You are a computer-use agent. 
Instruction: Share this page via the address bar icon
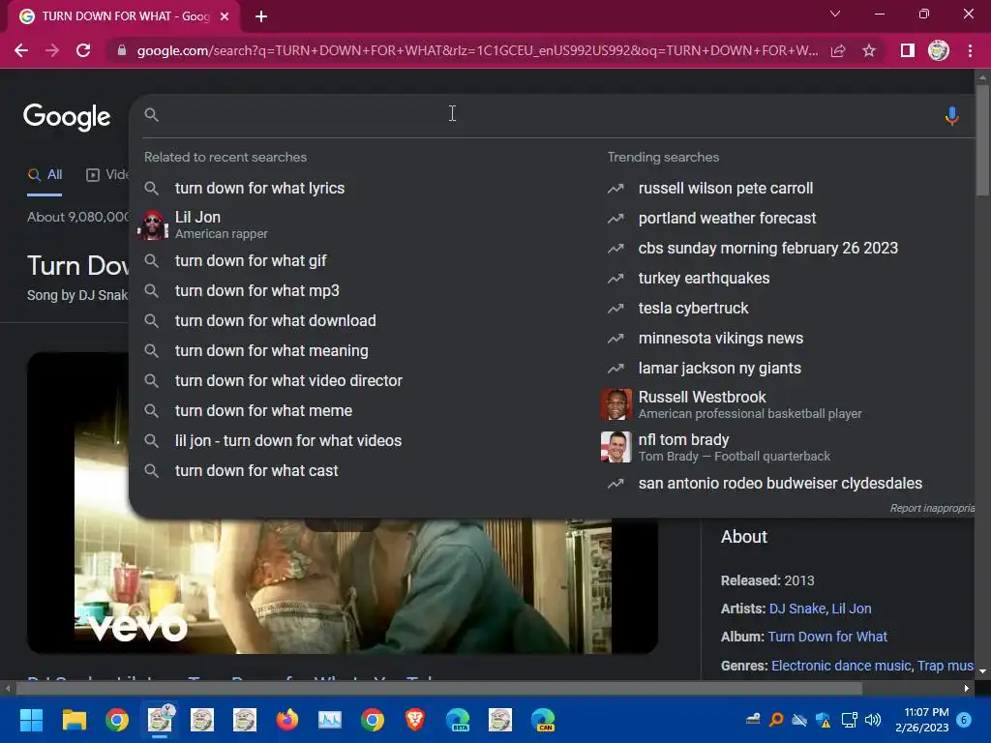[x=838, y=50]
